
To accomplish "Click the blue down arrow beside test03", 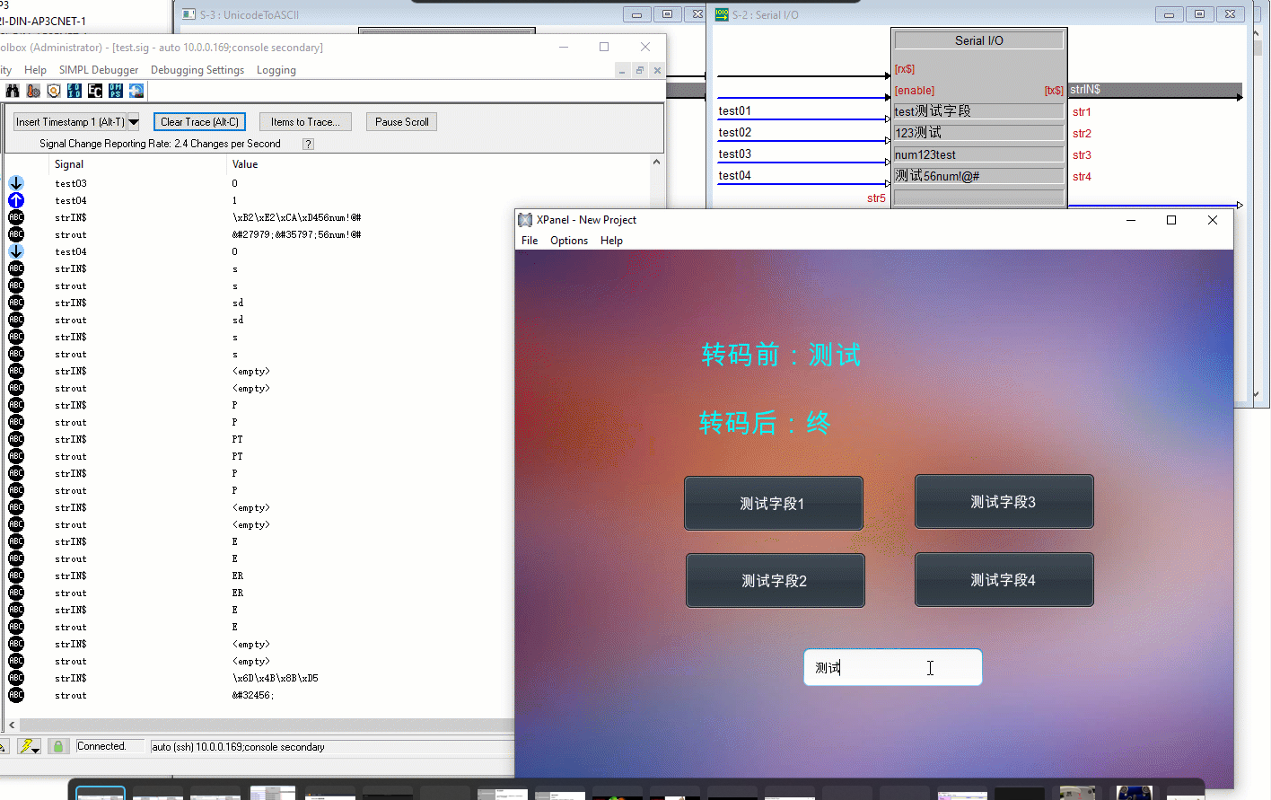I will point(15,182).
